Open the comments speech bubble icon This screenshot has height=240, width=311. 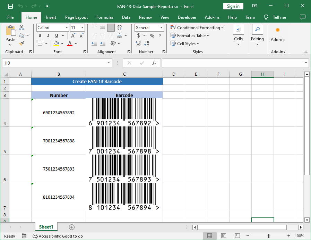pyautogui.click(x=302, y=17)
